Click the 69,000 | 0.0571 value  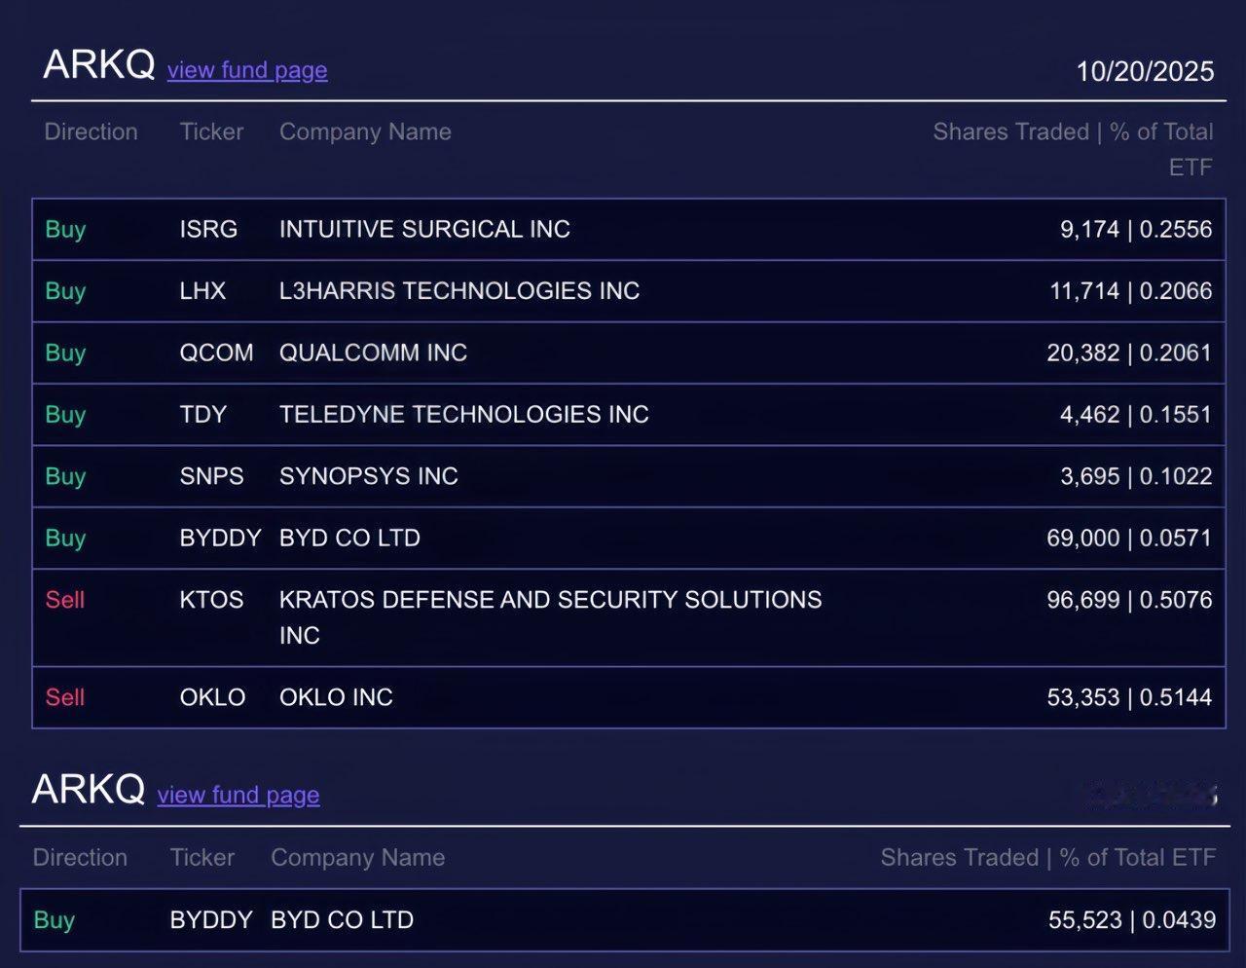pyautogui.click(x=1129, y=538)
